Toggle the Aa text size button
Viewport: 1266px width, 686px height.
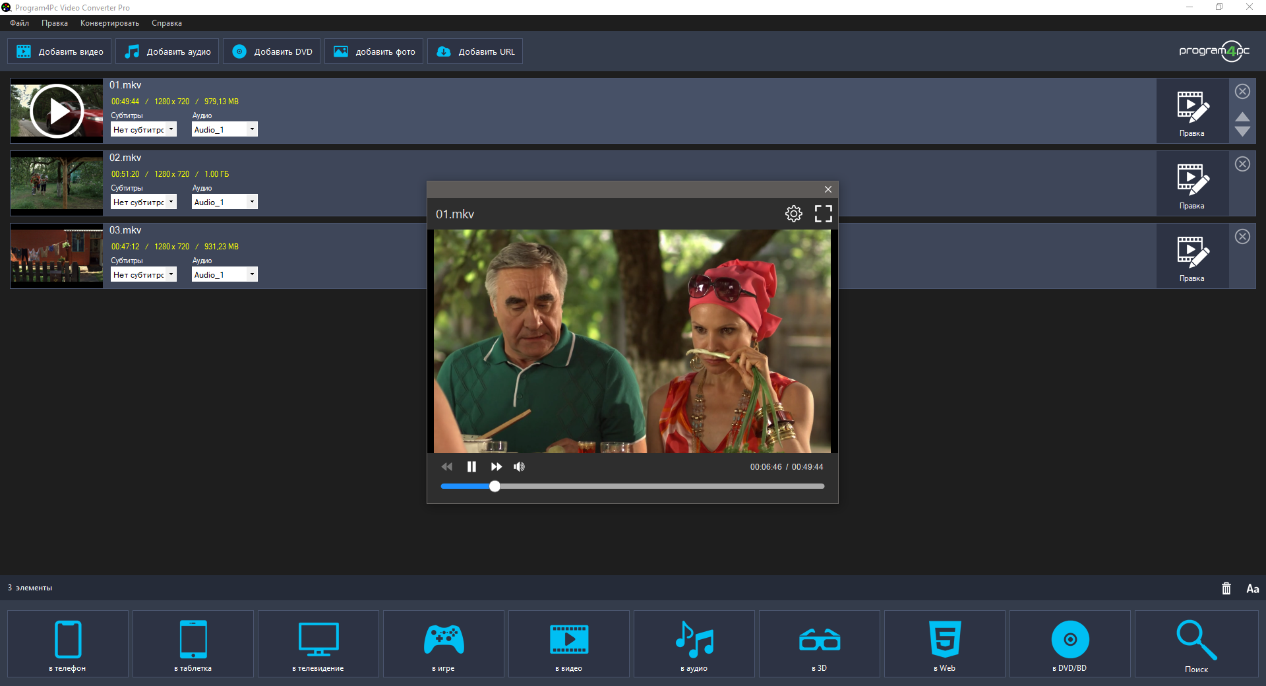tap(1252, 588)
